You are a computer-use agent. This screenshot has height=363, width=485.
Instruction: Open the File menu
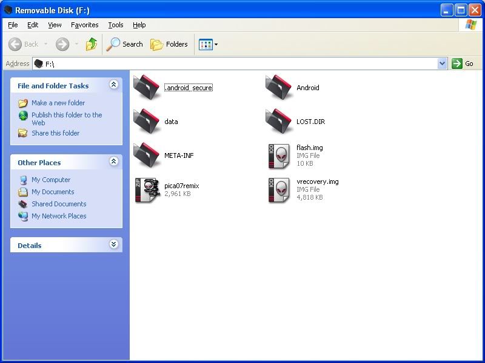coord(13,25)
